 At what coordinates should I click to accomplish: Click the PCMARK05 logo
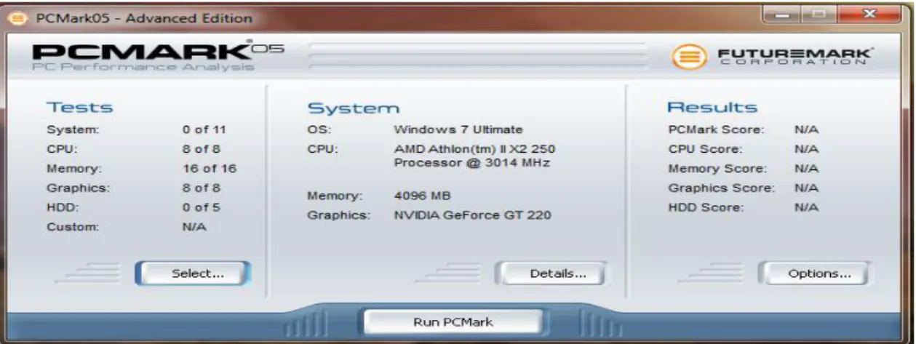[159, 52]
